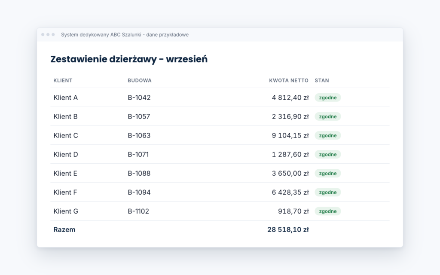Click the BUDOWA column header
Image resolution: width=440 pixels, height=275 pixels.
click(x=140, y=80)
